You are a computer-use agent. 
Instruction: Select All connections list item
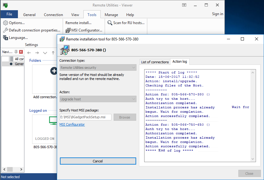tap(16, 59)
